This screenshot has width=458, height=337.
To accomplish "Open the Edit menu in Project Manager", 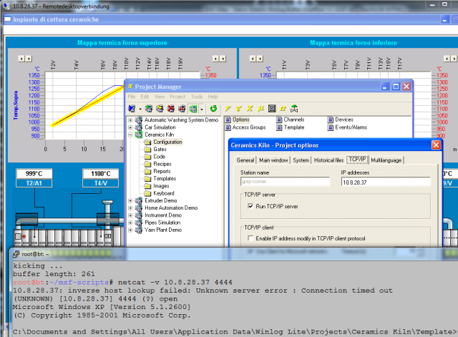I will click(x=145, y=97).
